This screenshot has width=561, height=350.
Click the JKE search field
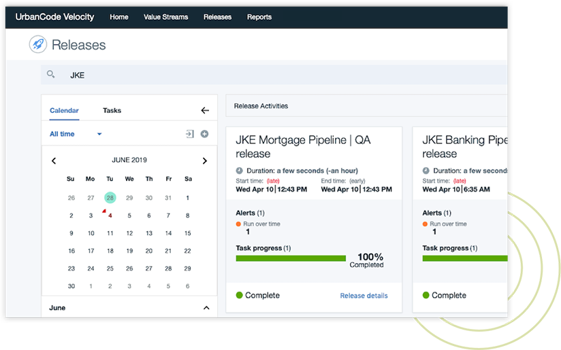[274, 75]
